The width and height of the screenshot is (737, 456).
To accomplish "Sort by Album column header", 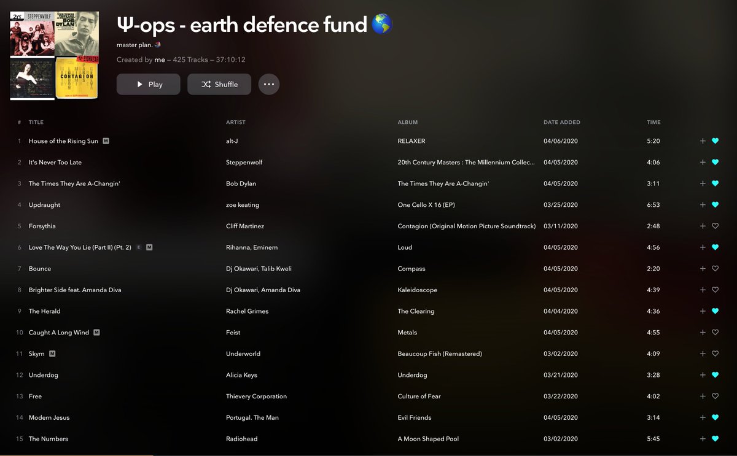I will click(408, 122).
